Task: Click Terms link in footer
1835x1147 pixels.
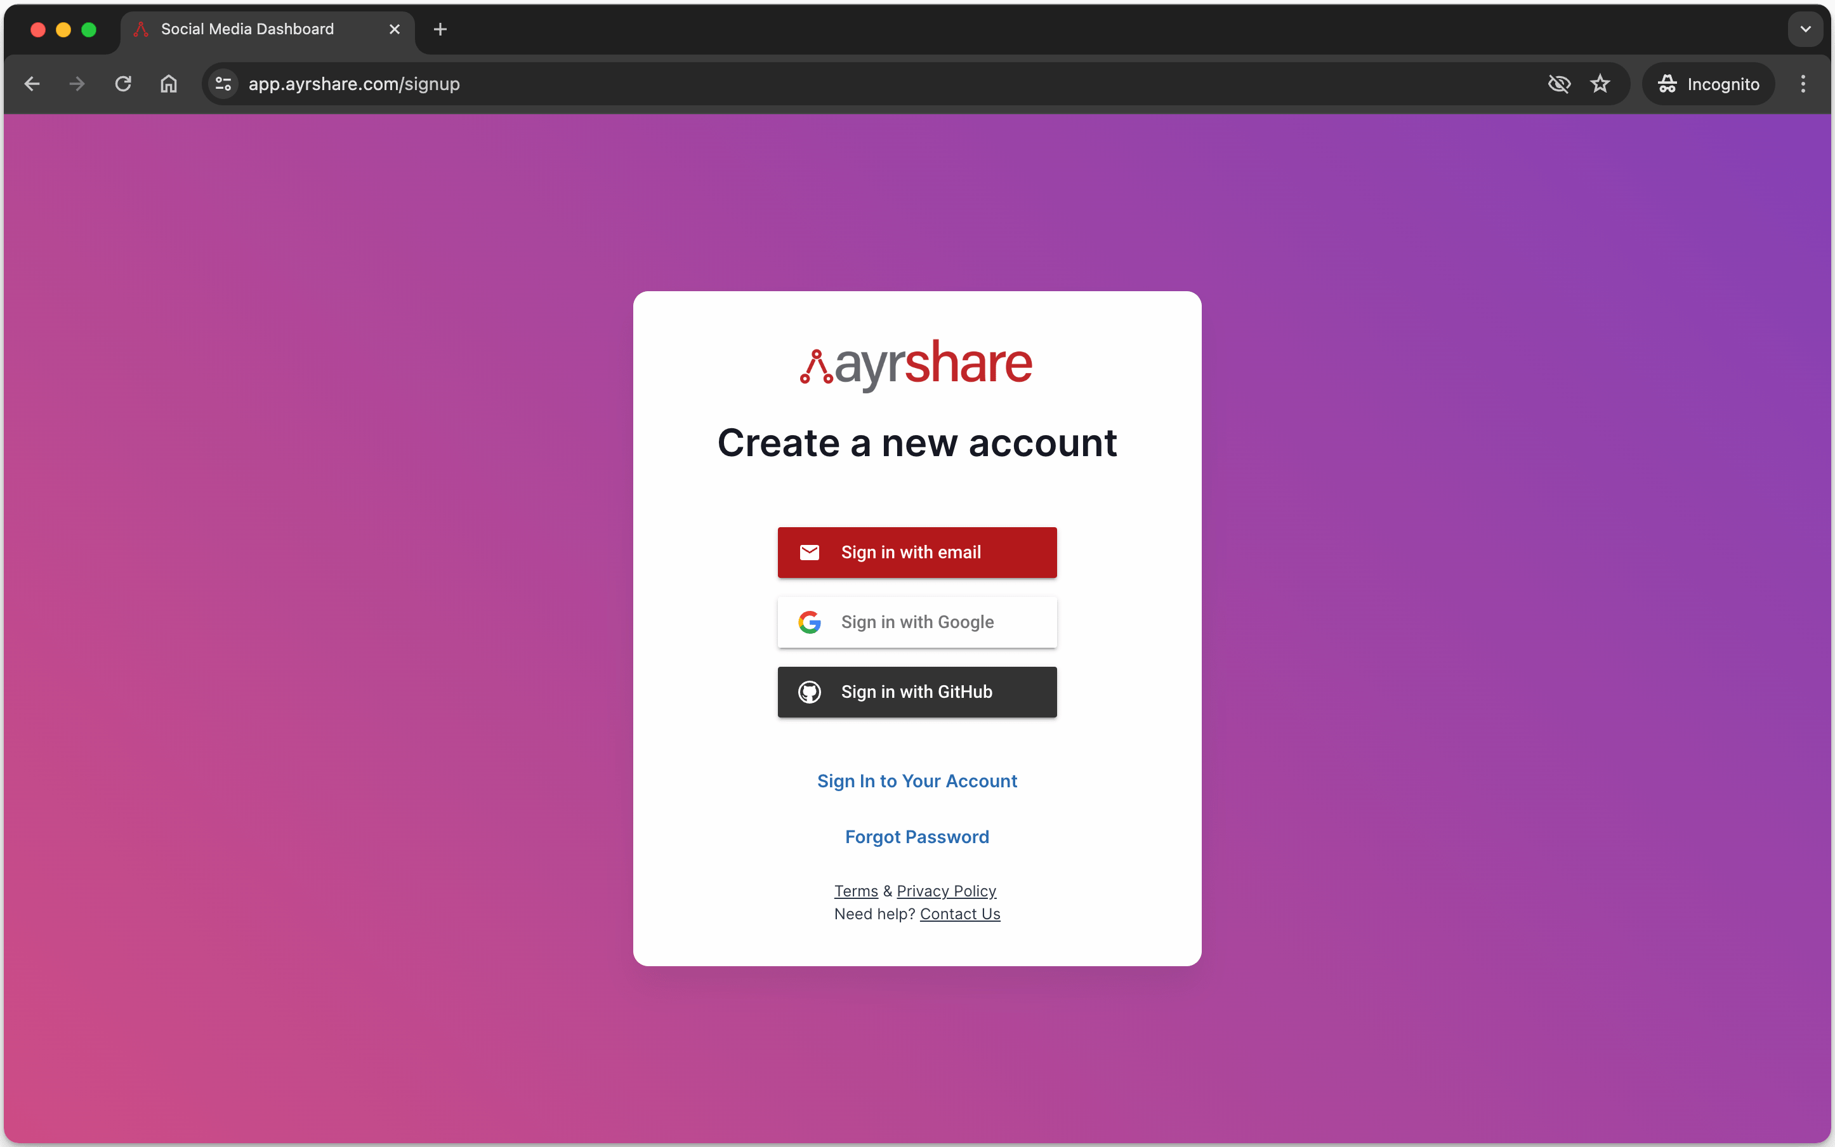Action: [x=855, y=891]
